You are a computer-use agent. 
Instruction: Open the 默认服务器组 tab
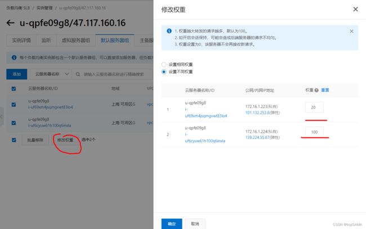tap(115, 41)
